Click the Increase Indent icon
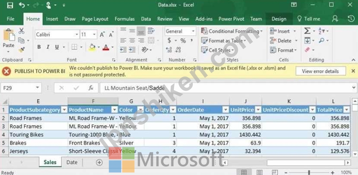 coord(132,50)
